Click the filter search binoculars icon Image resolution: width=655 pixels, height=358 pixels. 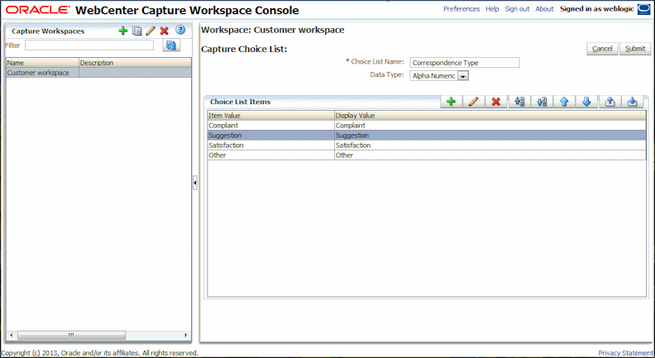tap(171, 45)
